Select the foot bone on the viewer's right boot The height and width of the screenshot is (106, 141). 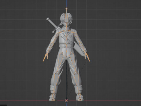coord(80,97)
